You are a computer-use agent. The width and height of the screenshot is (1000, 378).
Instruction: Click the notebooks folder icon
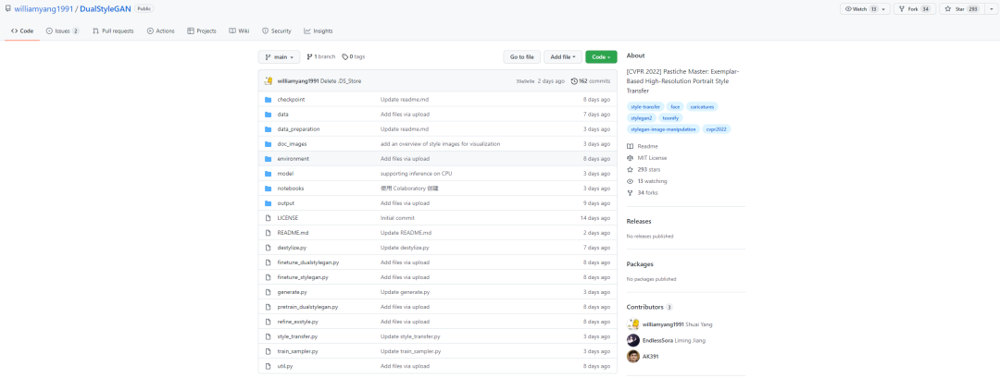click(268, 189)
